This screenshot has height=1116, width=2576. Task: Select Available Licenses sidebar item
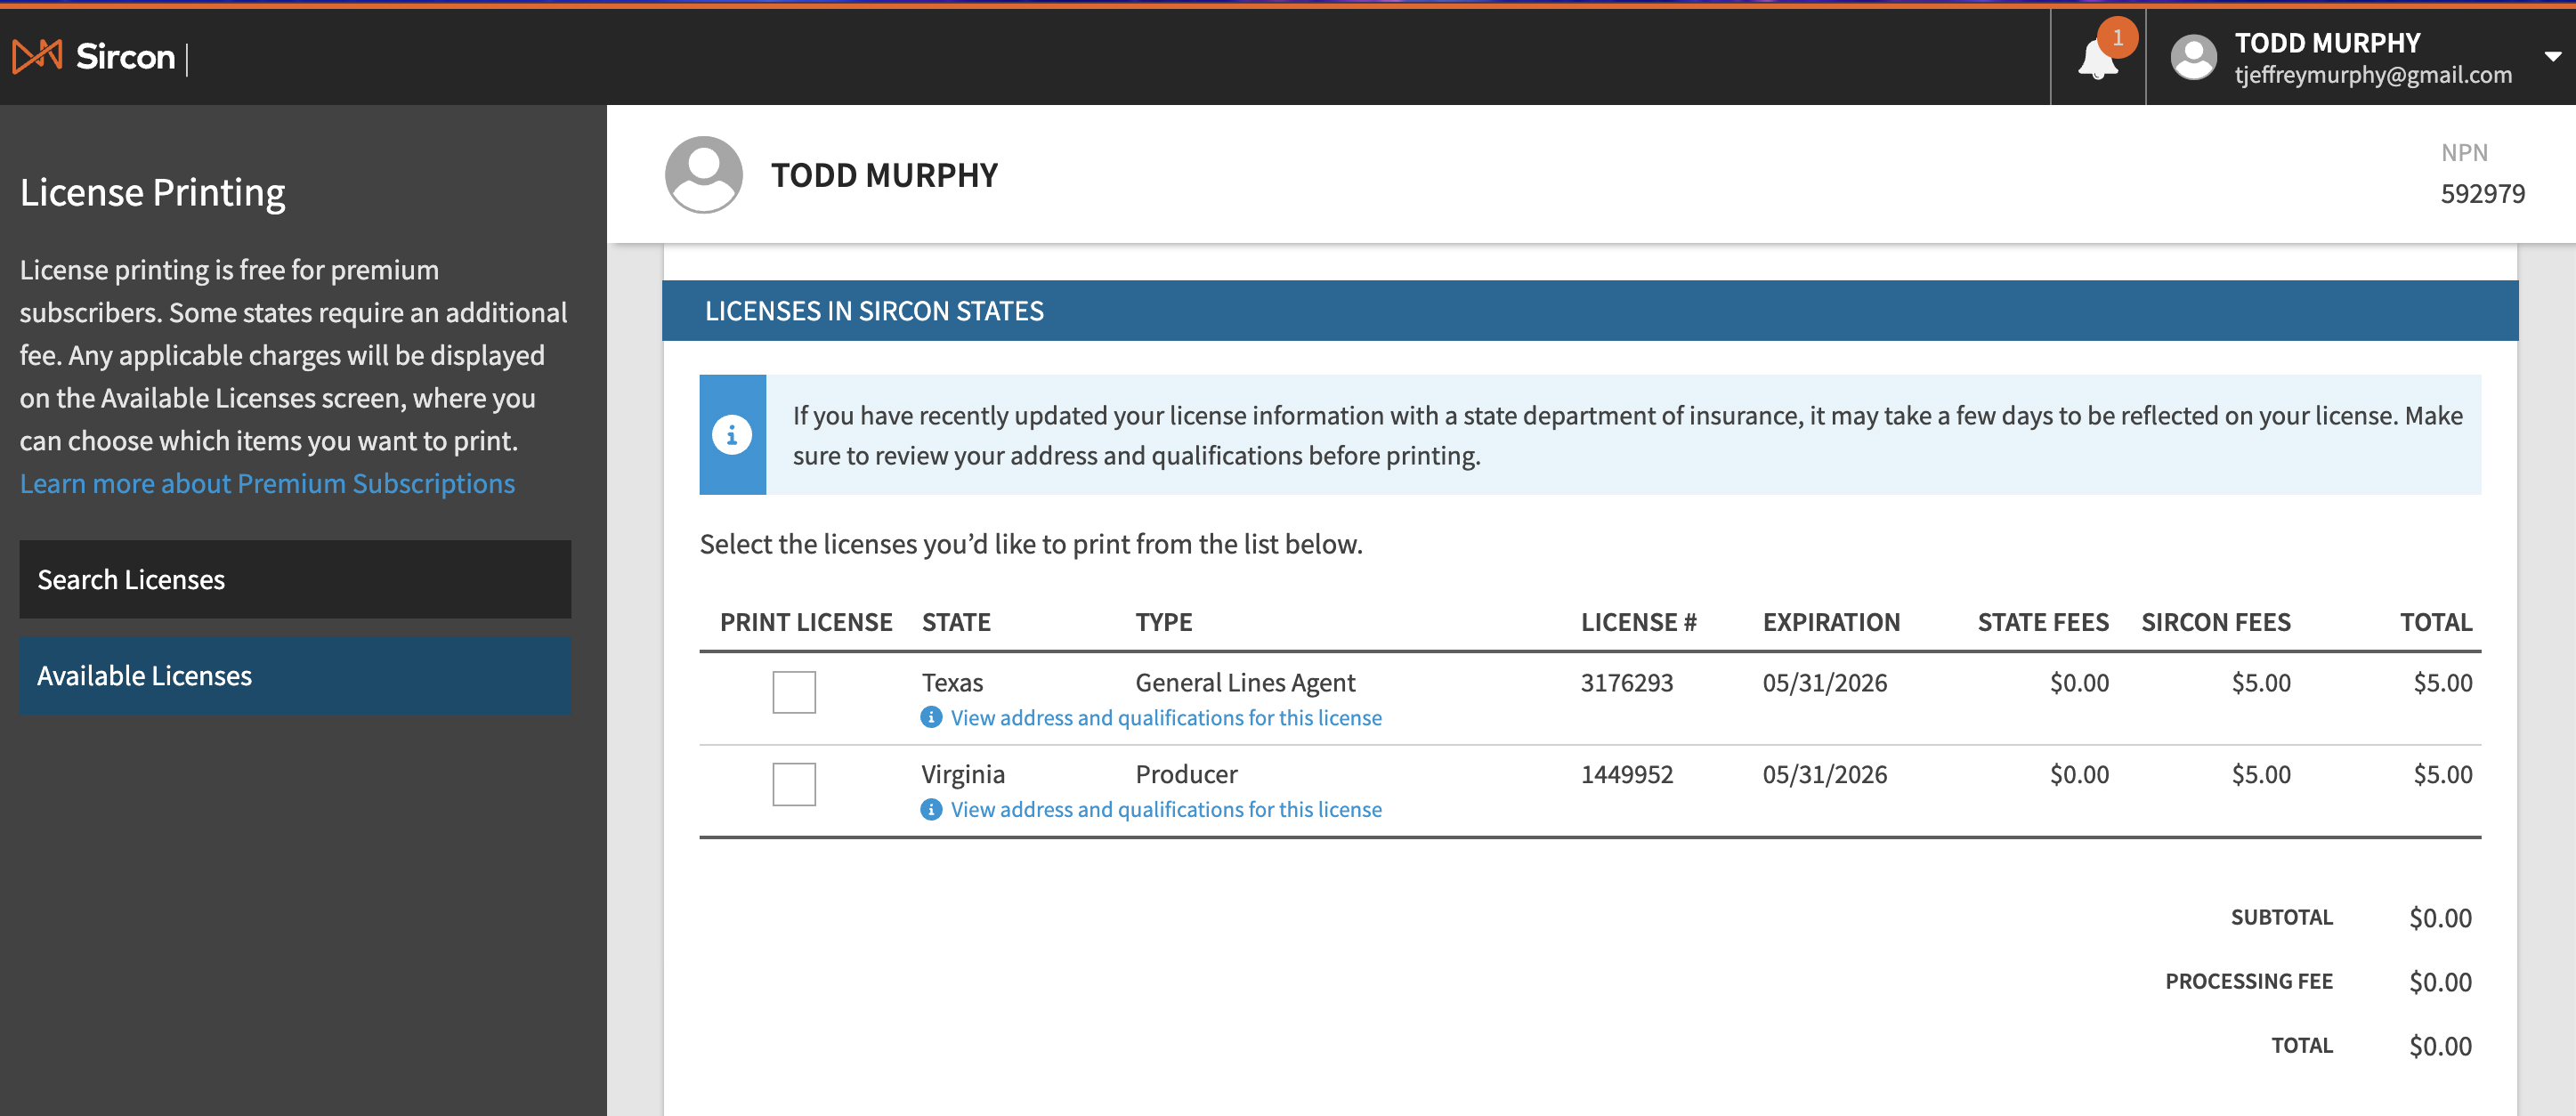[295, 676]
